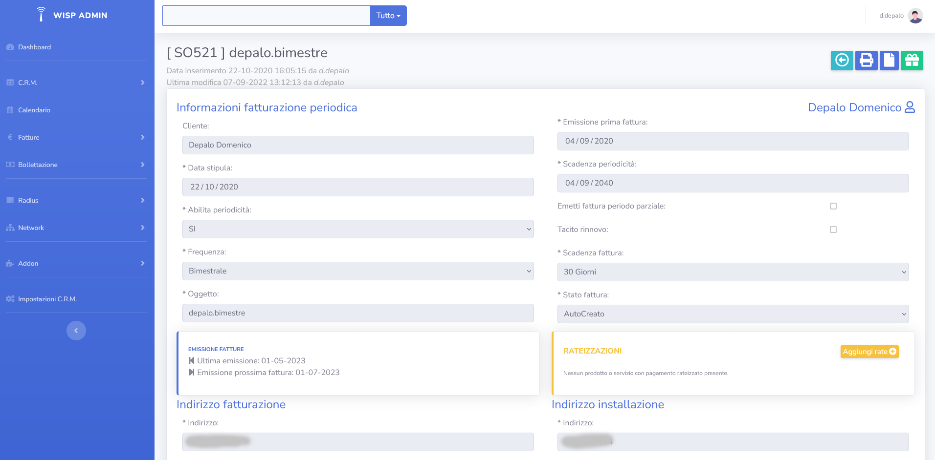The width and height of the screenshot is (935, 460).
Task: Click the Aggiungi rate button
Action: pos(869,352)
